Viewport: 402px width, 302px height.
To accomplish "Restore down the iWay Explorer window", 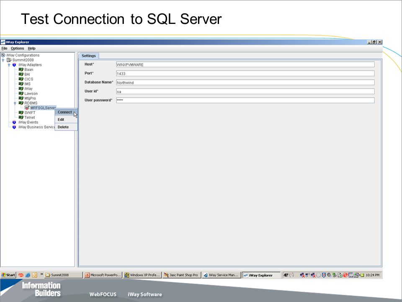I will tap(374, 42).
